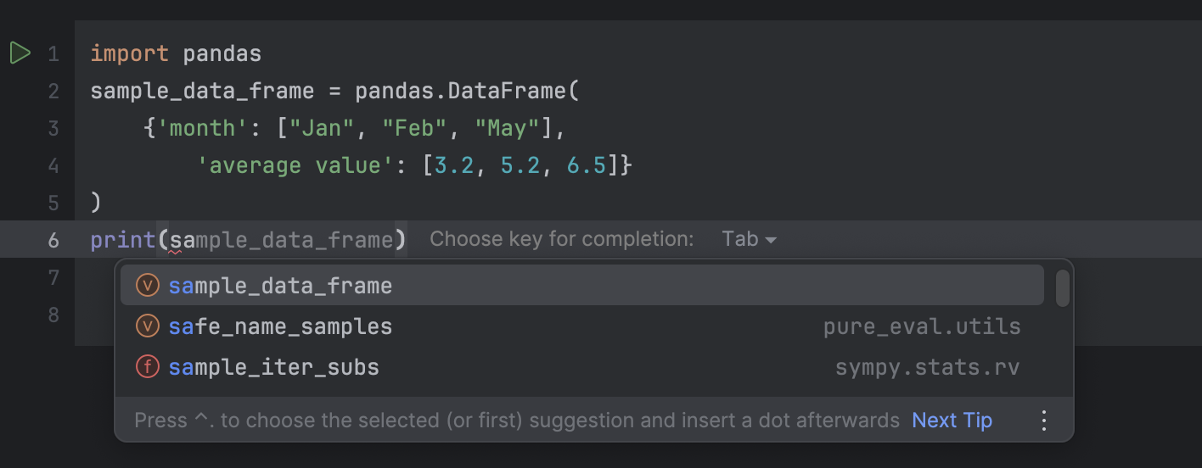This screenshot has height=468, width=1202.
Task: Open the three-dots options menu in popup
Action: pyautogui.click(x=1044, y=421)
